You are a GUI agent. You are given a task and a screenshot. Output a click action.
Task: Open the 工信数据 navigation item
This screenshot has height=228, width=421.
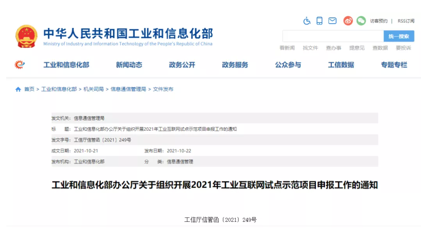[x=341, y=65]
